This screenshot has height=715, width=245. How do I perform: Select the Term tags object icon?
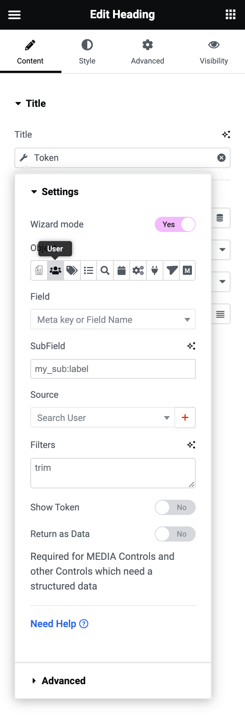point(72,270)
